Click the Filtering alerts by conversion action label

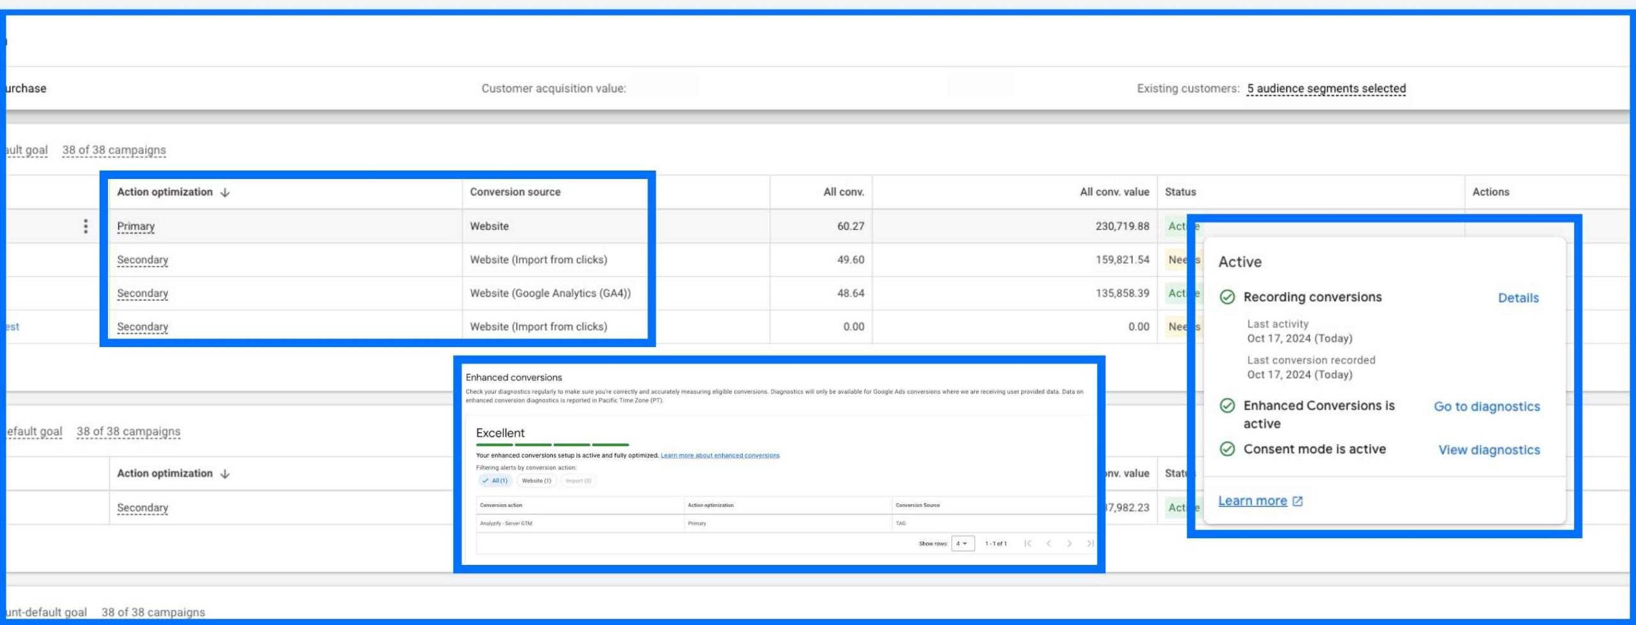[x=526, y=468]
